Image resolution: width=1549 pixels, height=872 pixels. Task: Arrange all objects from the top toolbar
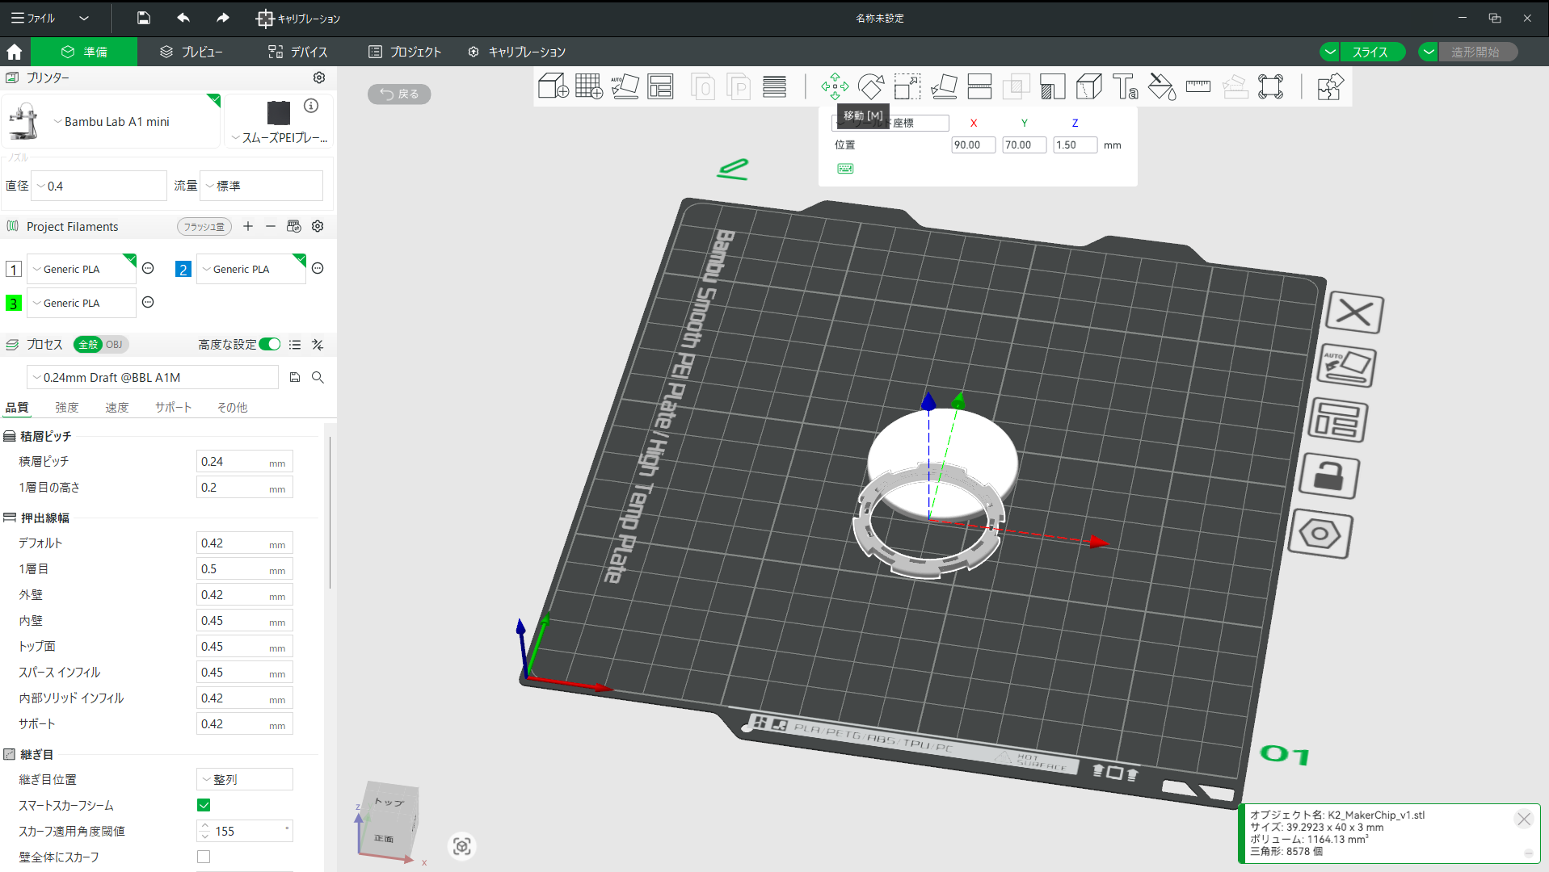(x=660, y=86)
